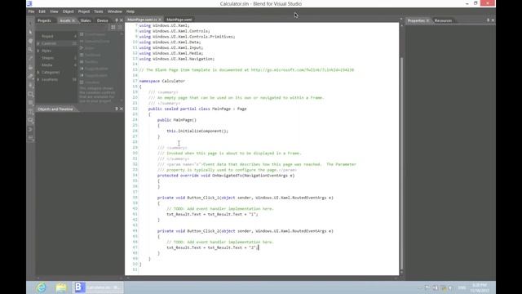This screenshot has width=522, height=294.
Task: Select the Pen tool
Action: (31, 85)
